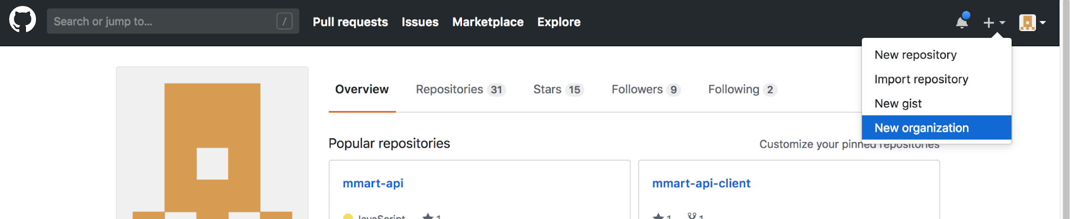Select New gist from dropdown
The height and width of the screenshot is (219, 1070).
(898, 103)
